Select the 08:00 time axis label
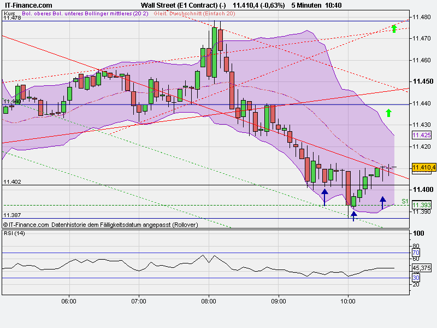Image resolution: width=437 pixels, height=328 pixels. pos(208,300)
